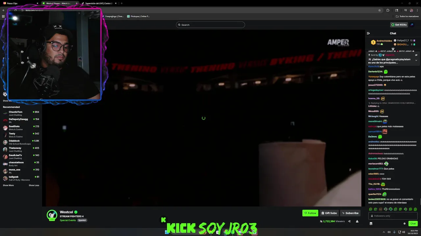Open a new browser tab
421x236 pixels.
(122, 3)
